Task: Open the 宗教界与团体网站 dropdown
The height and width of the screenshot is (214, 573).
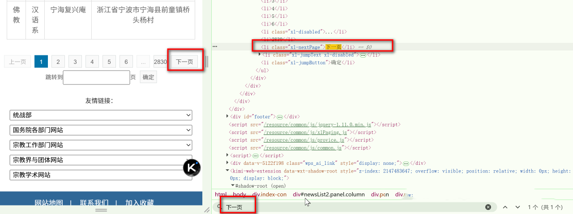Action: pos(101,160)
